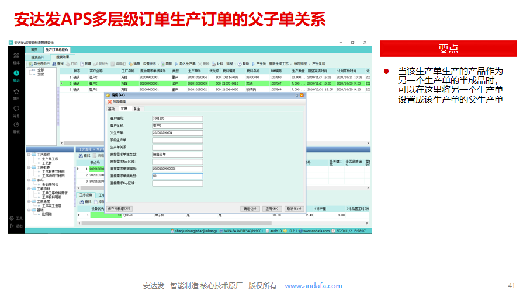Collapse the 工艺流程 tree node

tap(29, 155)
